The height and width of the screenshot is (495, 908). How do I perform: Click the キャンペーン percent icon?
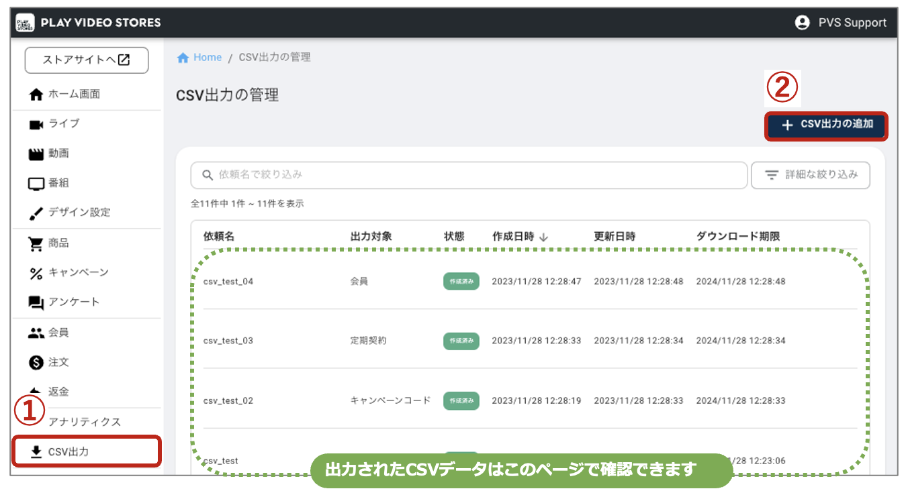click(36, 273)
